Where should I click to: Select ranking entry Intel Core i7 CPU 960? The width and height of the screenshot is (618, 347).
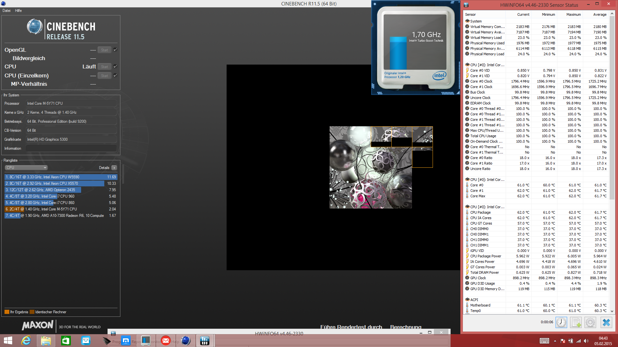coord(61,196)
